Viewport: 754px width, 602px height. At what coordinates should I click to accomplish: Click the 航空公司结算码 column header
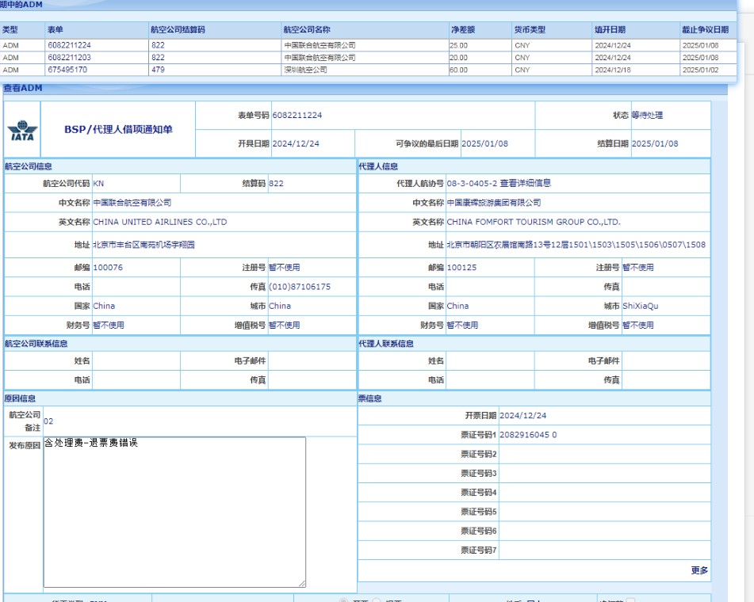click(x=178, y=29)
